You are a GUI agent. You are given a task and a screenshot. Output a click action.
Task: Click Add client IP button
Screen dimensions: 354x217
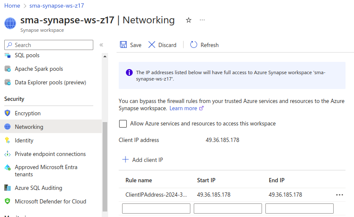(x=142, y=160)
